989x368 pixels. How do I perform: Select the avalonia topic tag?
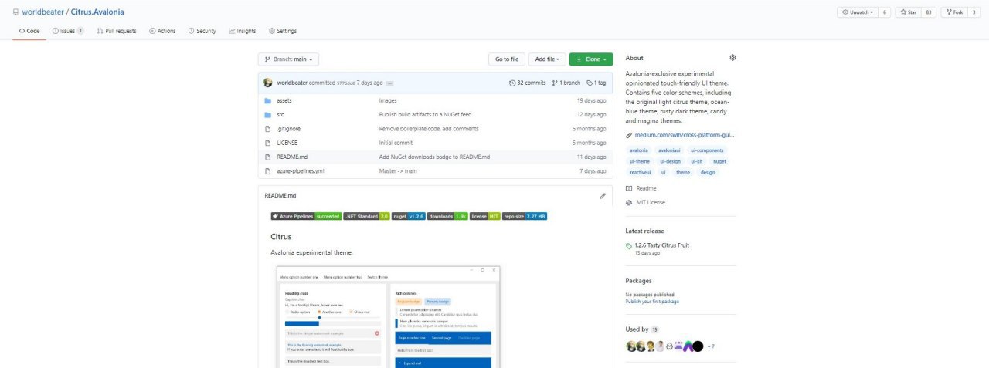coord(639,150)
